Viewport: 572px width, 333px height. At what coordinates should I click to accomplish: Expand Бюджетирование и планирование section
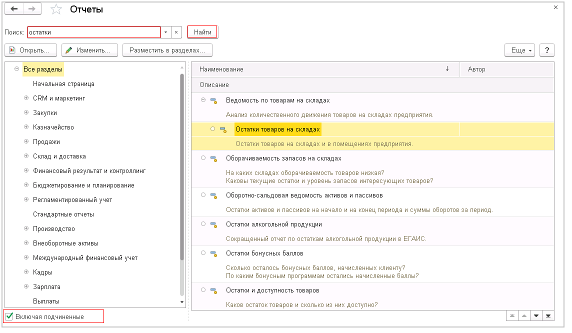[26, 185]
